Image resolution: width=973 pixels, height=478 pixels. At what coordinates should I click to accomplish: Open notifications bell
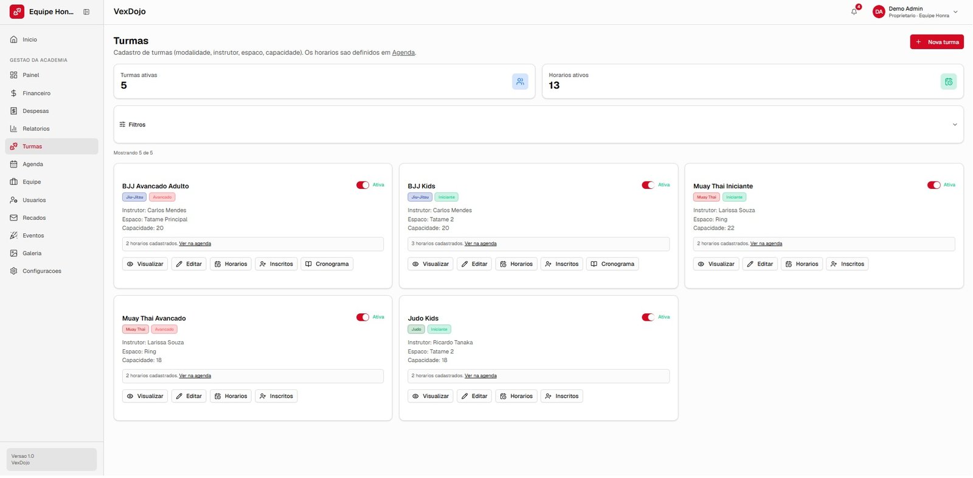tap(854, 12)
